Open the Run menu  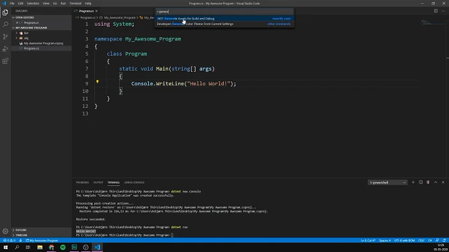(x=64, y=3)
